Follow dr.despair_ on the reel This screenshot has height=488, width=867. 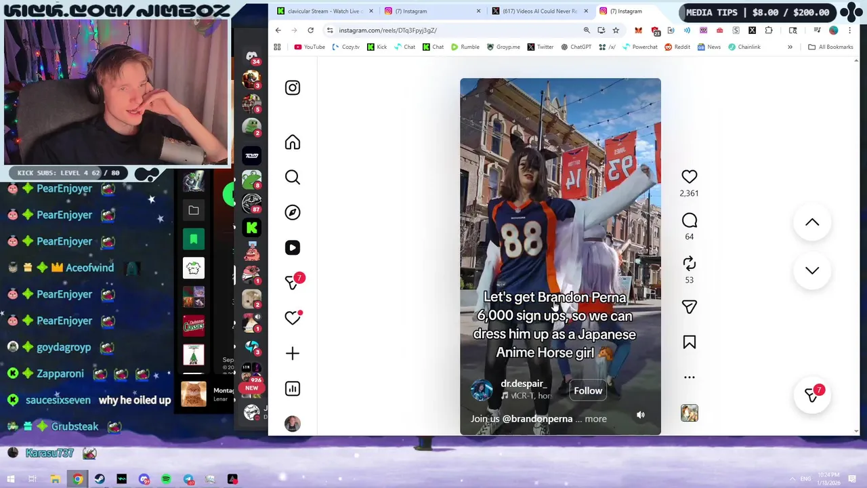tap(588, 390)
